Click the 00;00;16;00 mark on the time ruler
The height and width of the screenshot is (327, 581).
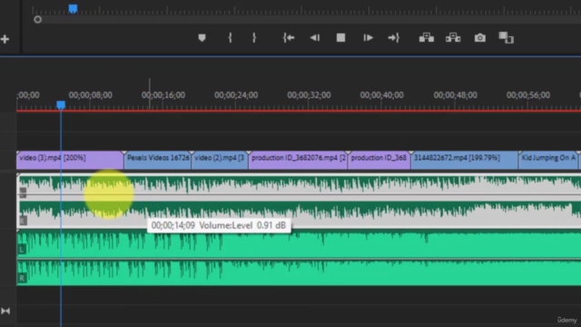(x=163, y=95)
